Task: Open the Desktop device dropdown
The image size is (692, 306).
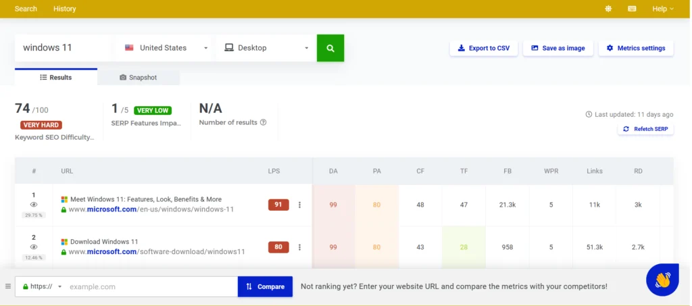Action: tap(266, 48)
